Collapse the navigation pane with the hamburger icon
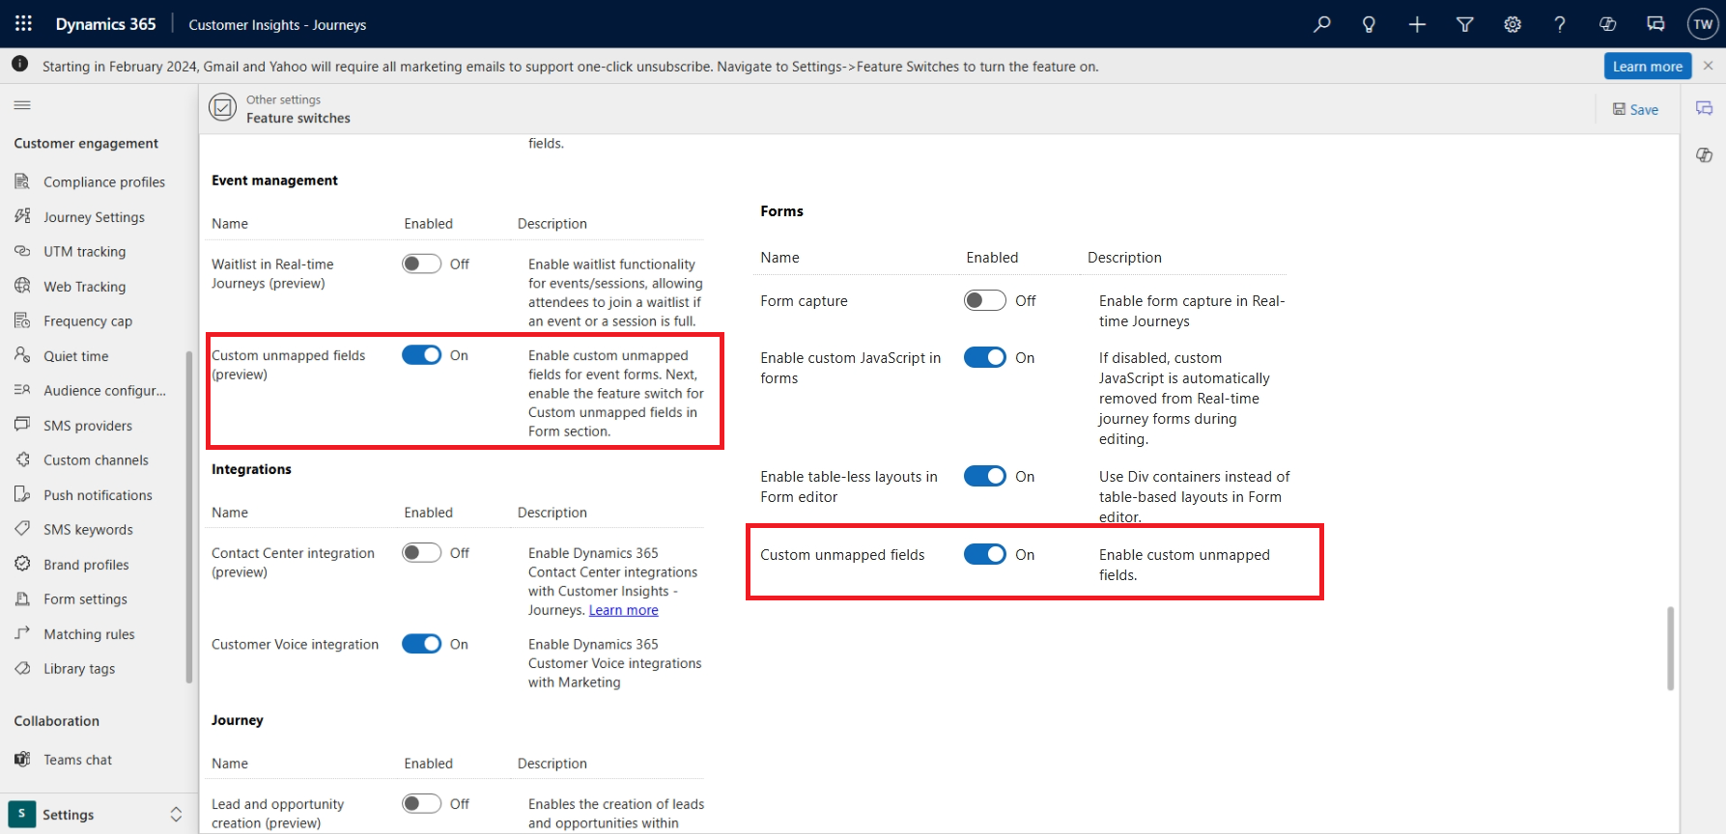 coord(22,104)
